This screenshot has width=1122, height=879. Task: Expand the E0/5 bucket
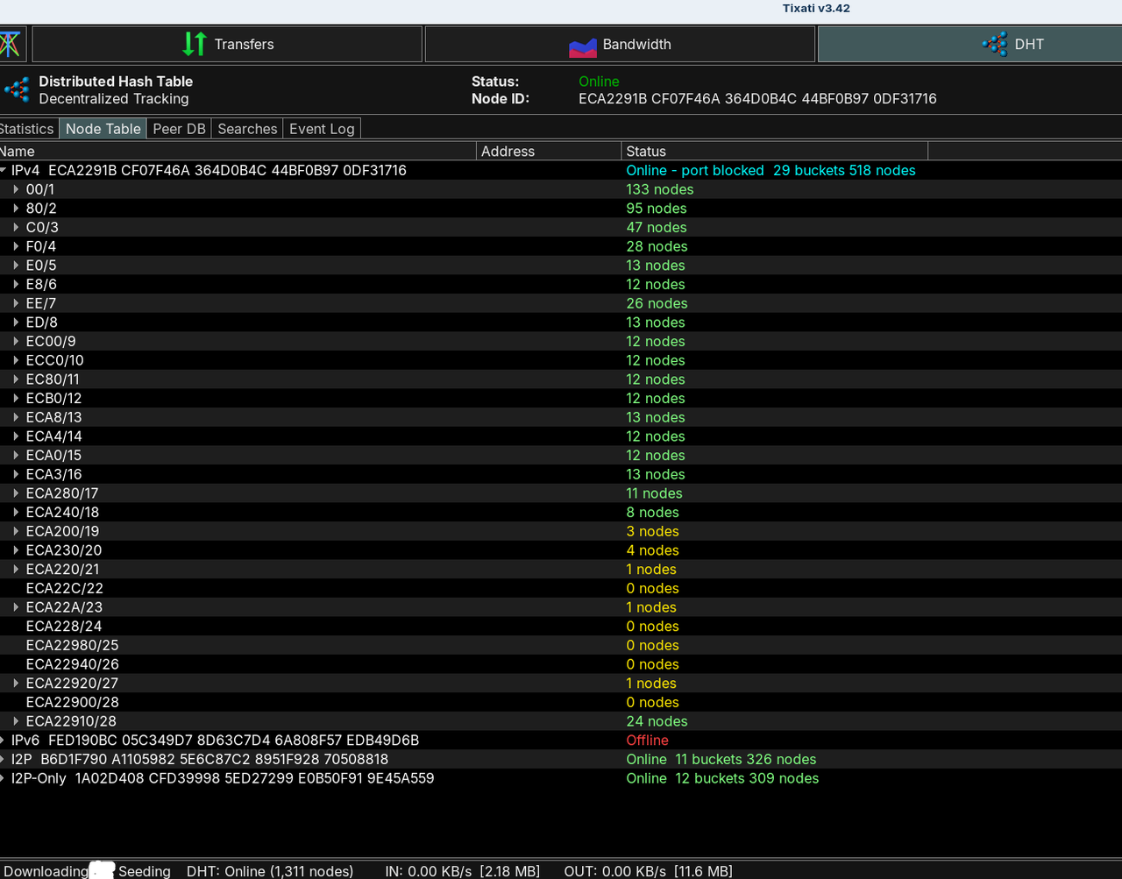16,266
